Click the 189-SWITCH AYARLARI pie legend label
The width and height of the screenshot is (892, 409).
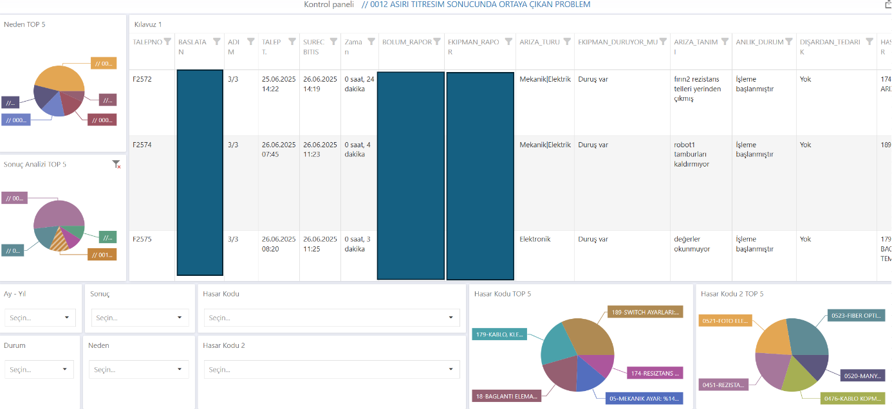(644, 312)
